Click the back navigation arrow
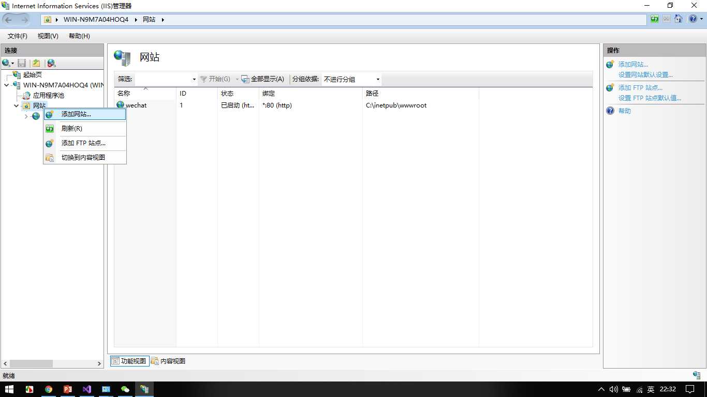The height and width of the screenshot is (397, 707). click(x=8, y=20)
